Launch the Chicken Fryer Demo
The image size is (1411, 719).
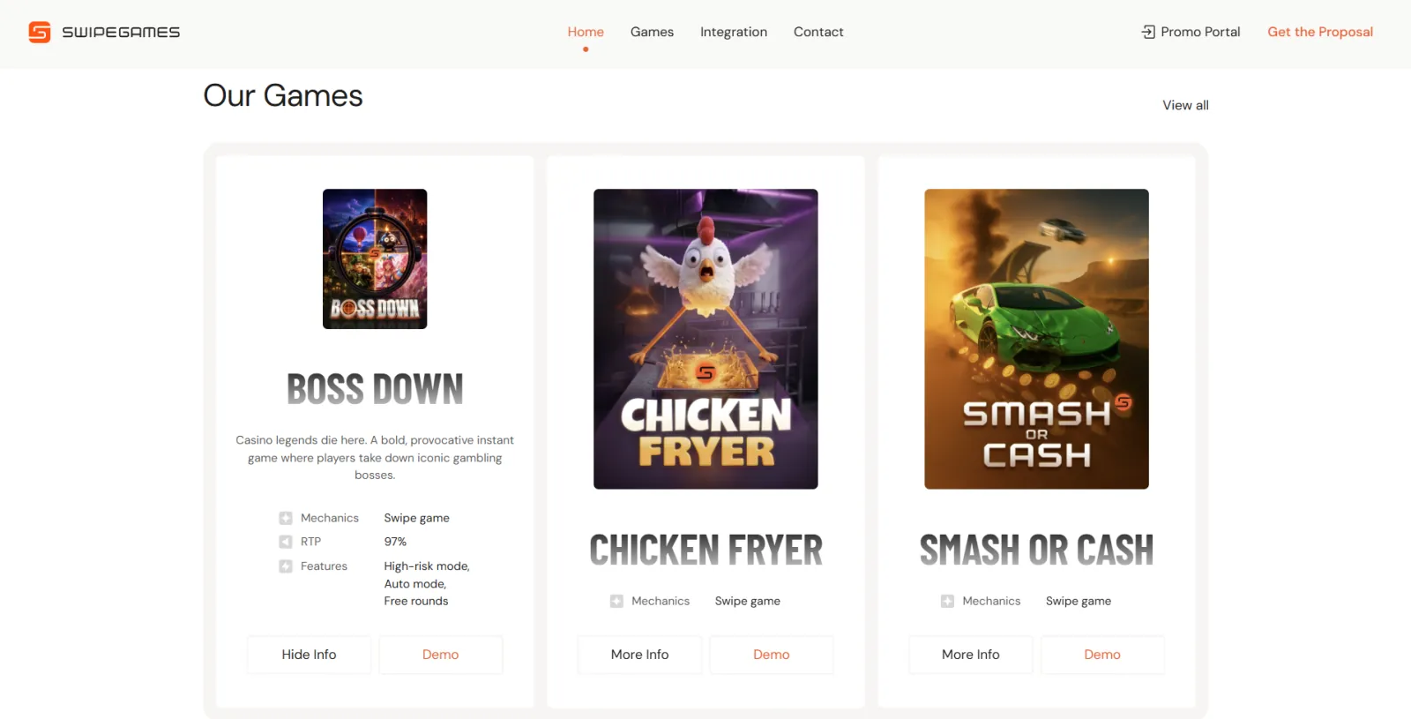pyautogui.click(x=772, y=655)
